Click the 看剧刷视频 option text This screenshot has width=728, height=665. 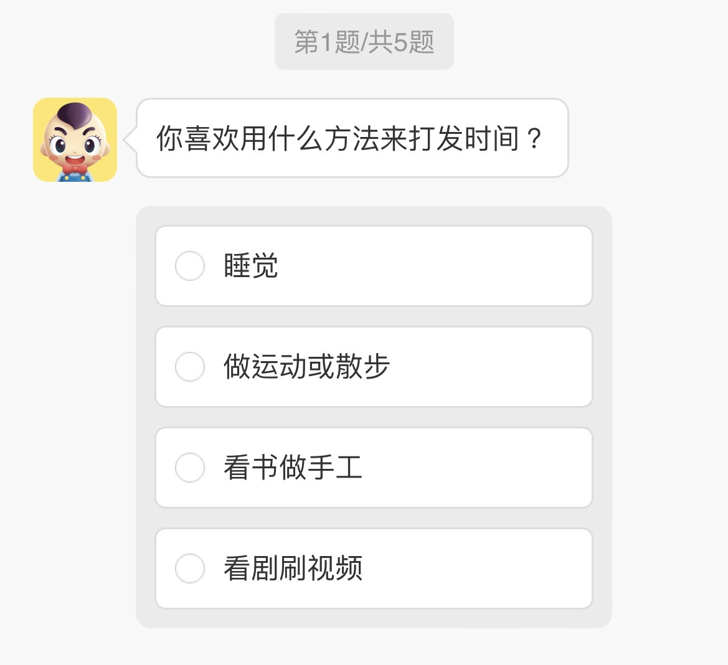point(293,568)
